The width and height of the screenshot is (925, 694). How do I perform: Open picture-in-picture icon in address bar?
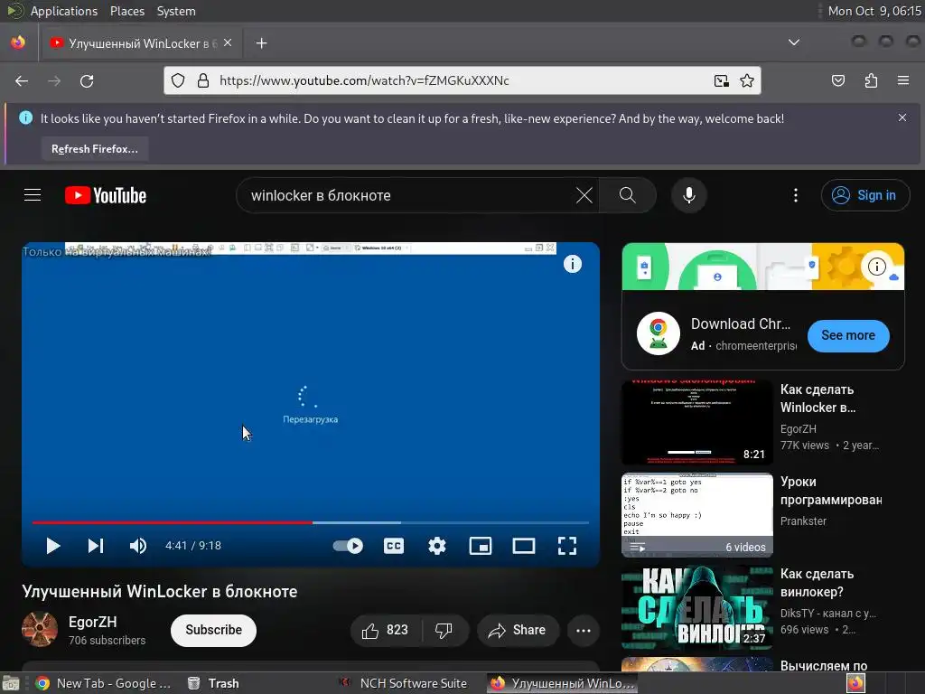click(x=721, y=80)
